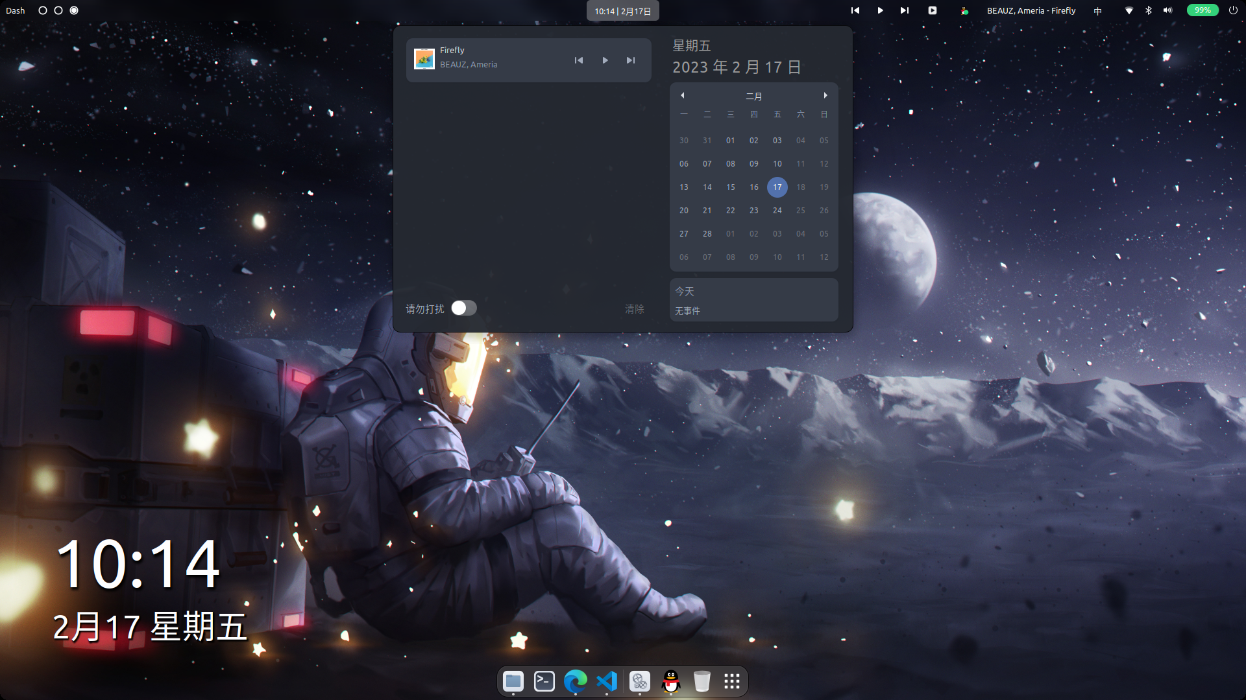
Task: Click 清除 to clear notifications
Action: pyautogui.click(x=635, y=309)
